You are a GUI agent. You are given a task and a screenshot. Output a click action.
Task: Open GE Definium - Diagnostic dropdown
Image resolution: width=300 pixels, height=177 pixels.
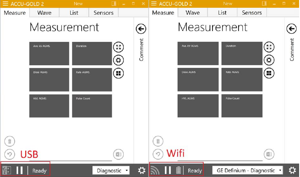tap(248, 171)
